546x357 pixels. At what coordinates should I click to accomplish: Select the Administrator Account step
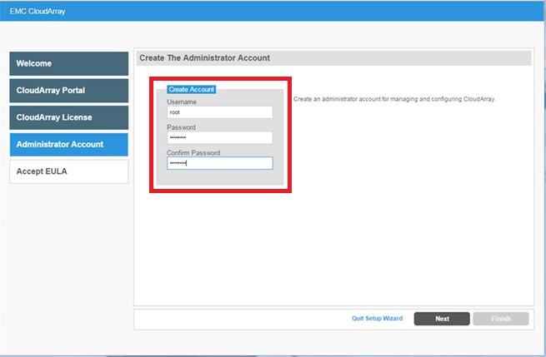click(69, 145)
